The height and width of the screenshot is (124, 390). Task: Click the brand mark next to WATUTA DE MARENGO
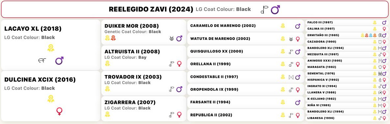[x=291, y=39]
